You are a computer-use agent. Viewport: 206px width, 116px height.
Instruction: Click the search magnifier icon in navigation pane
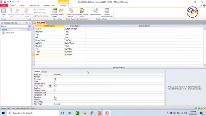point(30,26)
